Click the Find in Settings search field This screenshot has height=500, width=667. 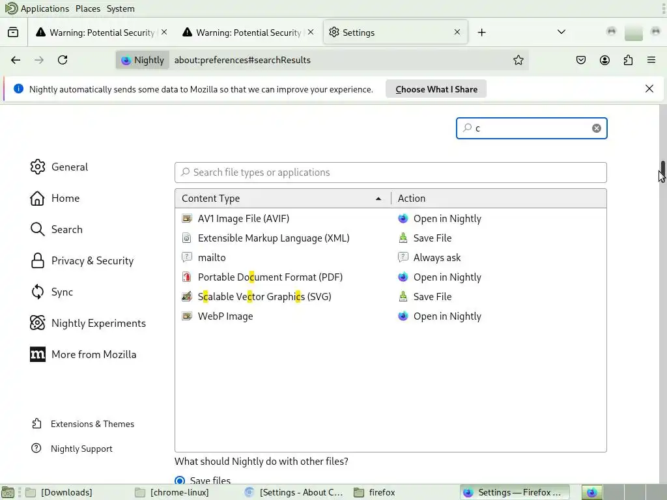532,128
